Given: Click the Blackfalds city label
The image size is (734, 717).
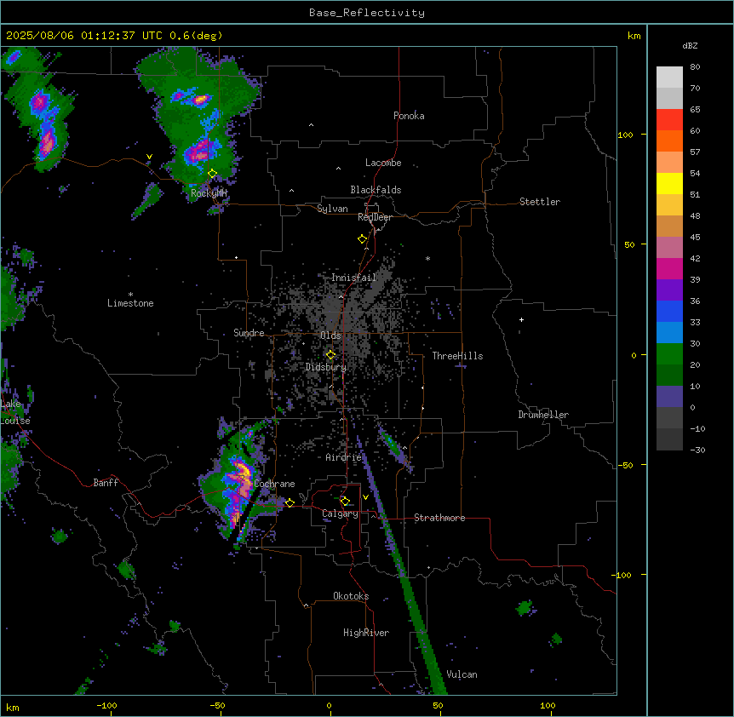Looking at the screenshot, I should pyautogui.click(x=376, y=190).
